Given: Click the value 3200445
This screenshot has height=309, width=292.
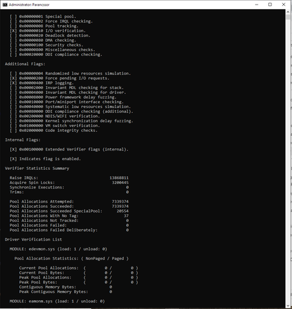Looking at the screenshot, I should [x=120, y=182].
